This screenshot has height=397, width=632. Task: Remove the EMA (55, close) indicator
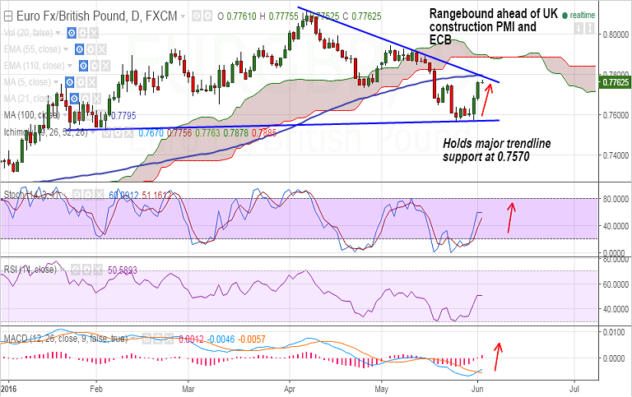[x=101, y=49]
